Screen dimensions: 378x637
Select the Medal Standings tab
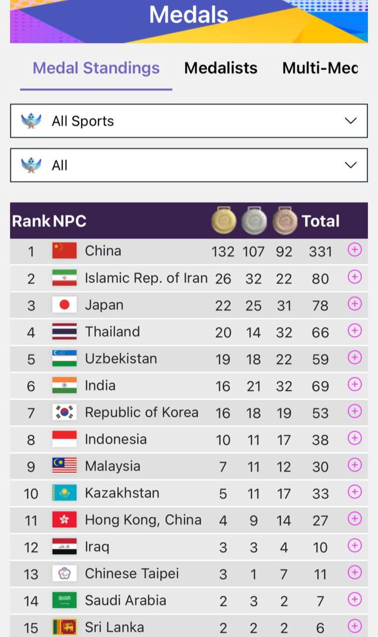tap(96, 68)
